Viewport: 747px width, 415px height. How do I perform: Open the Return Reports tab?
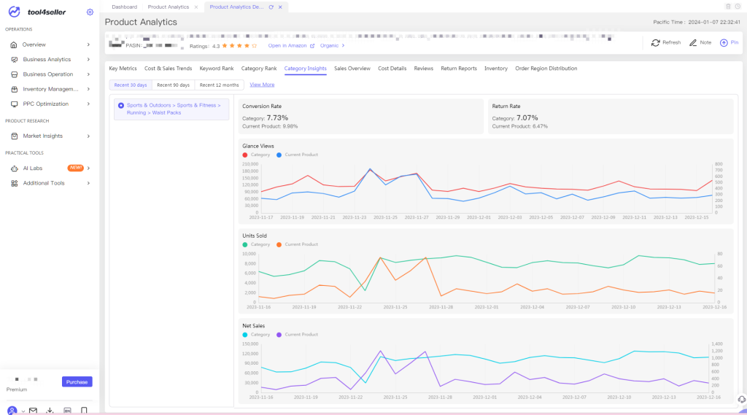(459, 69)
